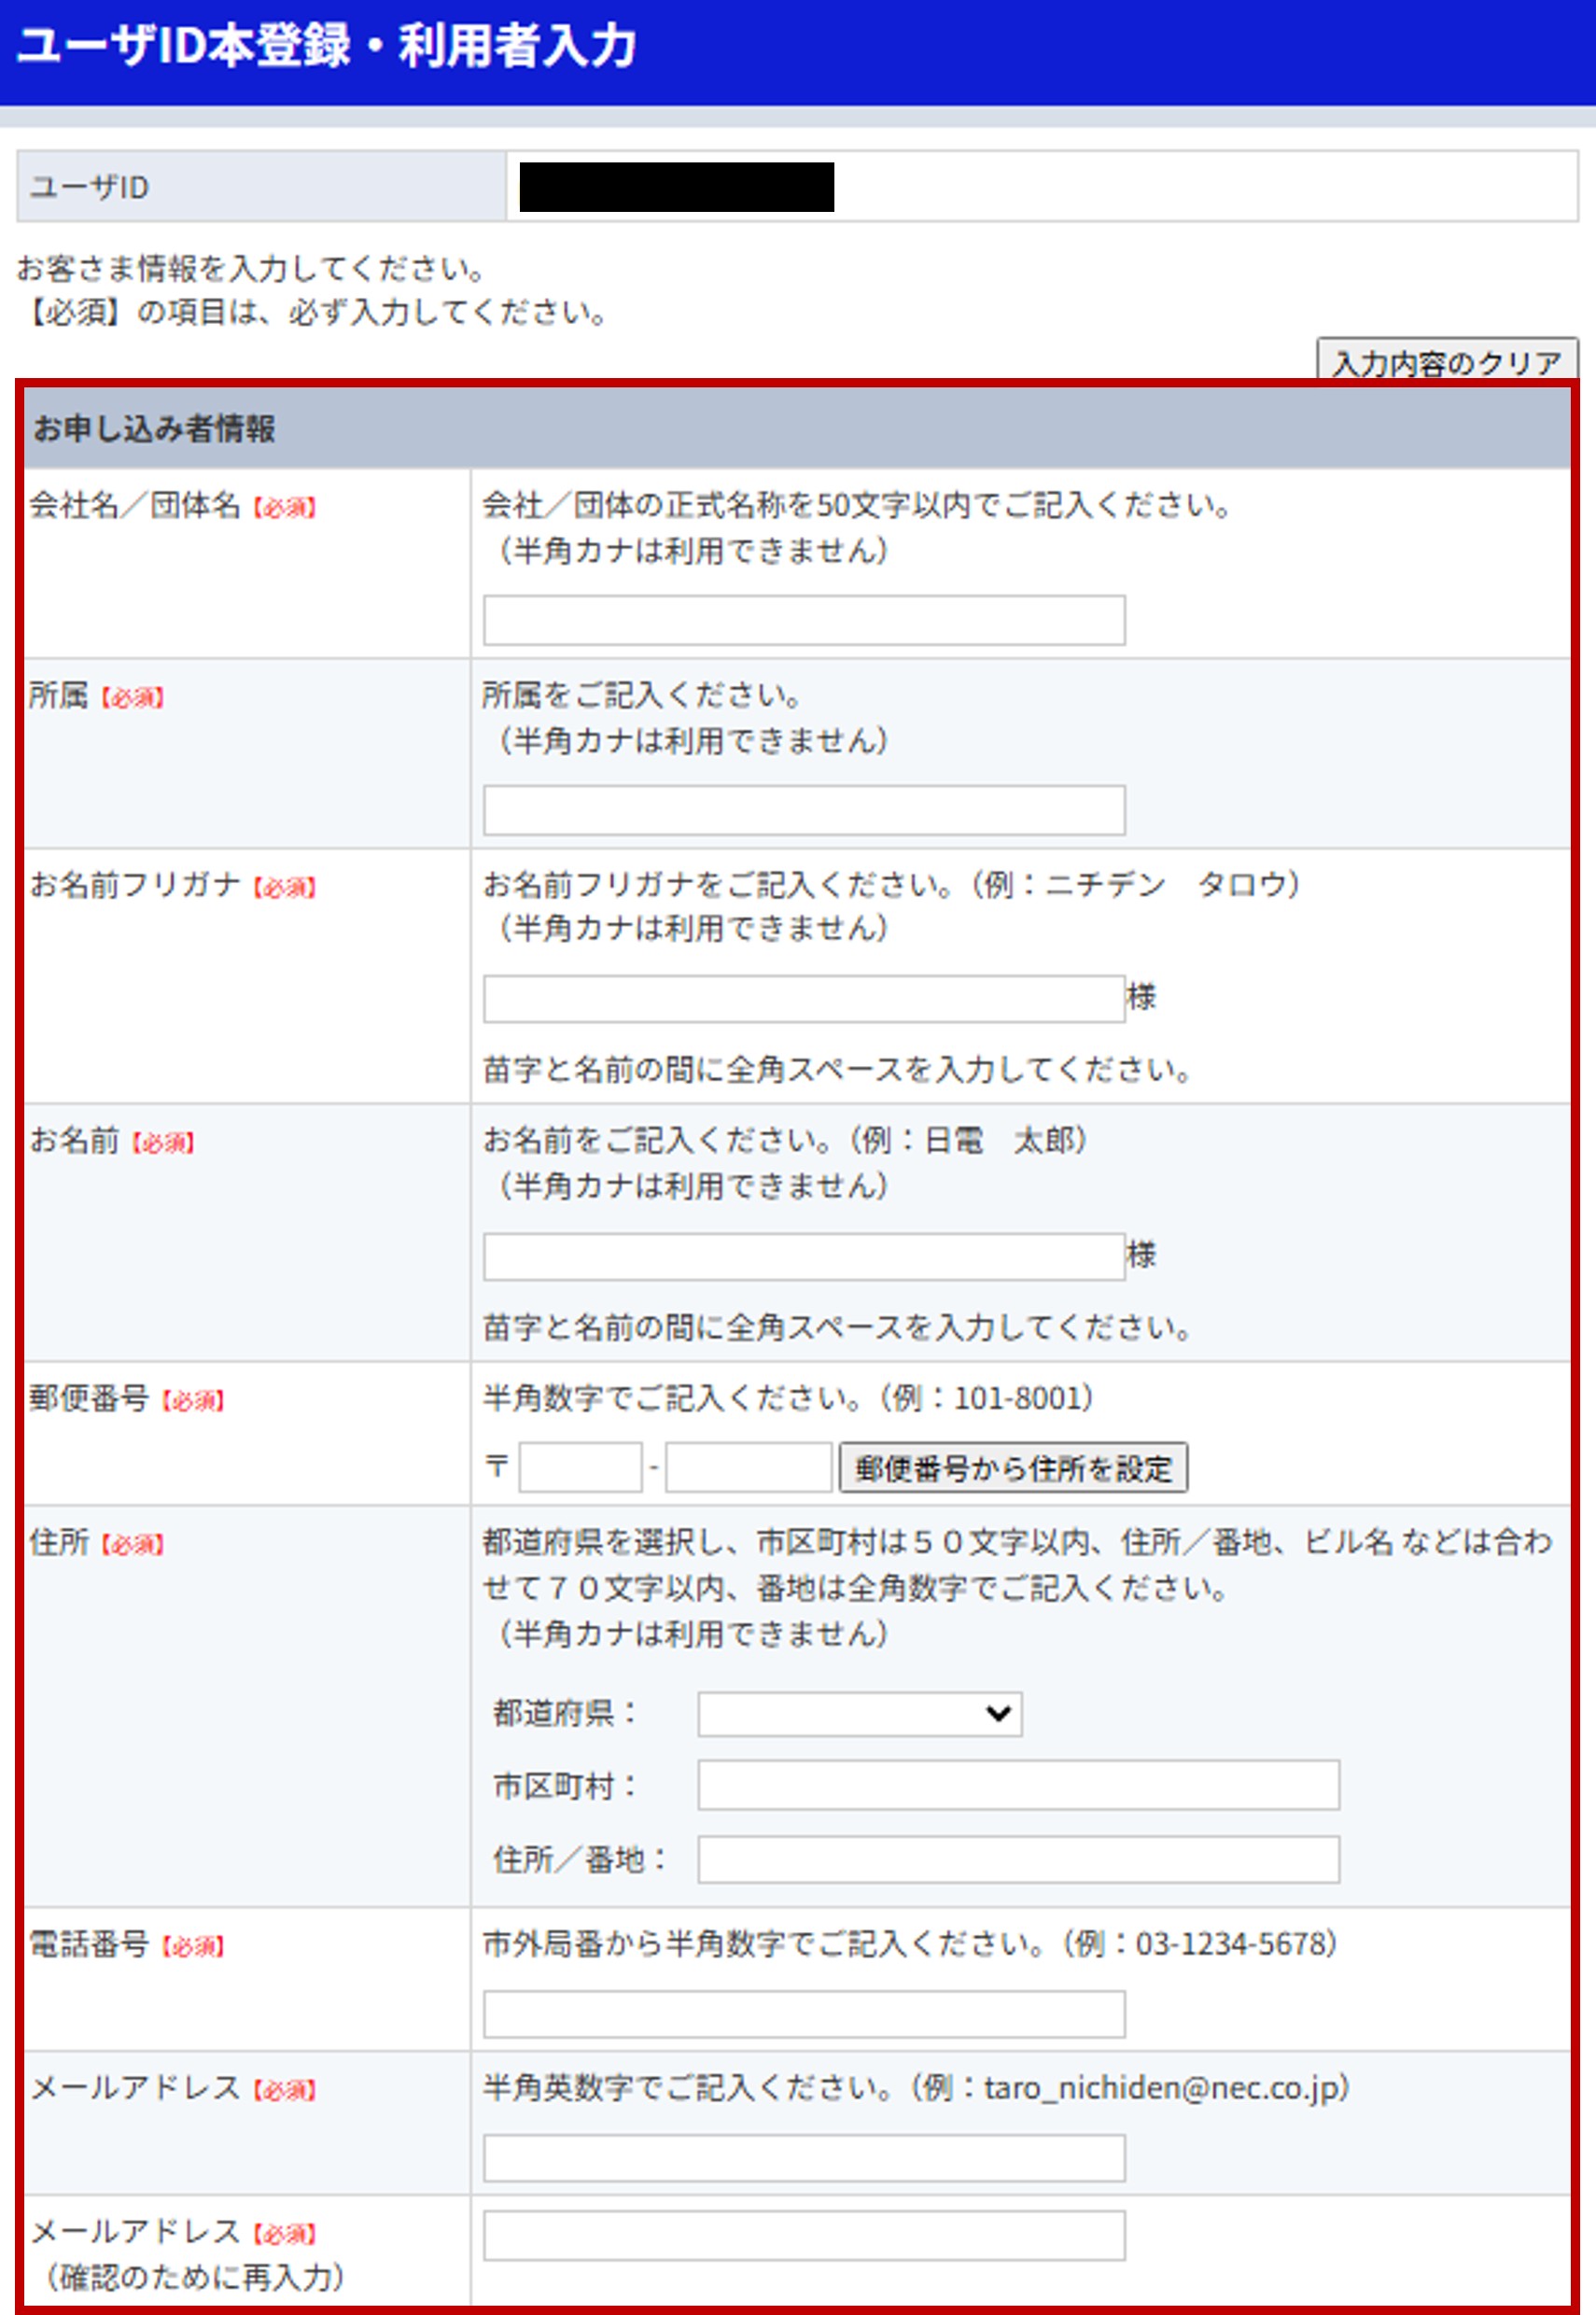Click the お名前 text input

click(x=803, y=1255)
